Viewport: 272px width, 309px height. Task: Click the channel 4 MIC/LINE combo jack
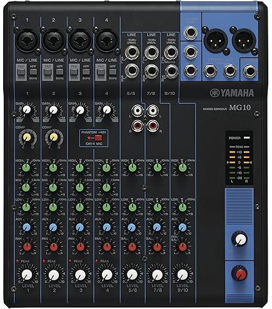[x=106, y=40]
